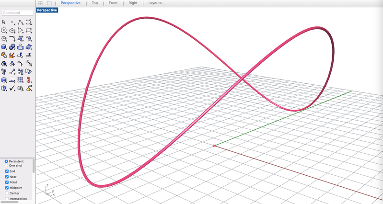Click the Join puzzle-piece tool
Image resolution: width=383 pixels, height=204 pixels.
click(x=4, y=55)
